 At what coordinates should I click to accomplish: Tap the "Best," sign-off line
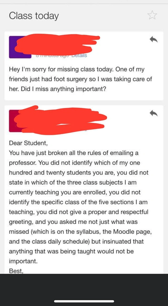(x=16, y=271)
